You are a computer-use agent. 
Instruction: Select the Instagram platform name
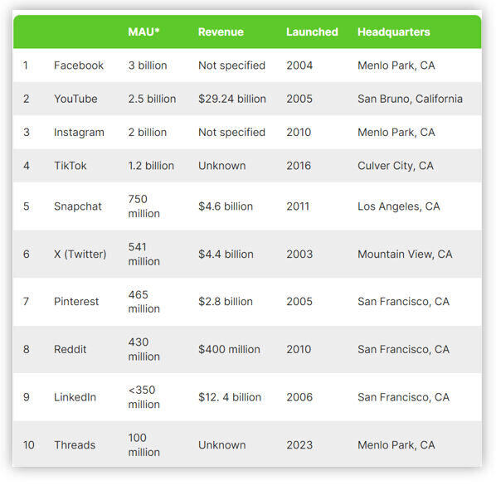79,133
